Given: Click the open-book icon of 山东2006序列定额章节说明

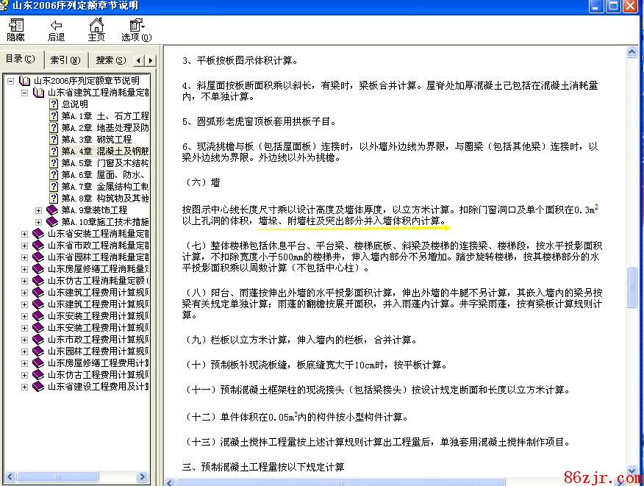Looking at the screenshot, I should tap(25, 81).
